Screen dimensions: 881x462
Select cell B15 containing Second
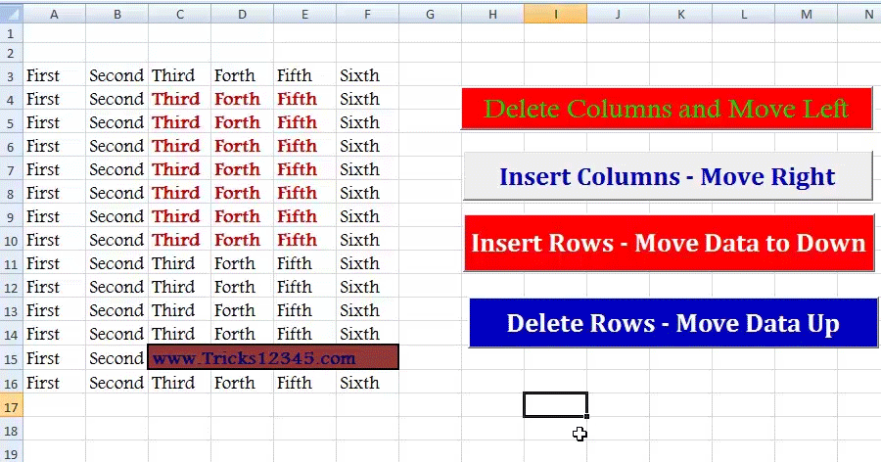(x=116, y=358)
